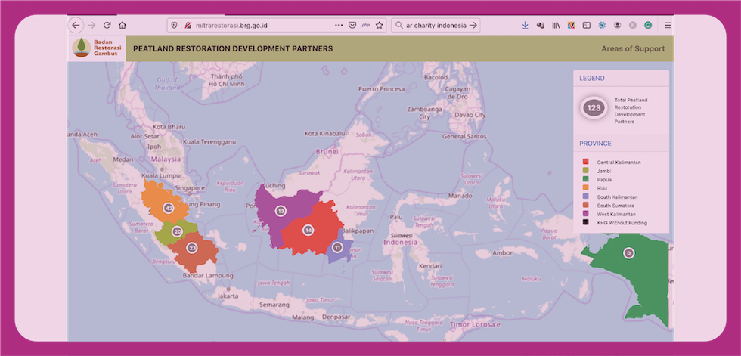Select the Riau marker showing 42
Image resolution: width=741 pixels, height=356 pixels.
coord(168,207)
